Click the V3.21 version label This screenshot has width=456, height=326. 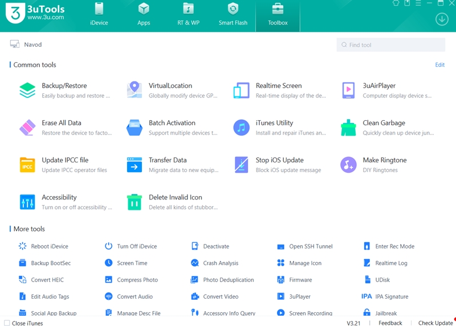pos(353,323)
